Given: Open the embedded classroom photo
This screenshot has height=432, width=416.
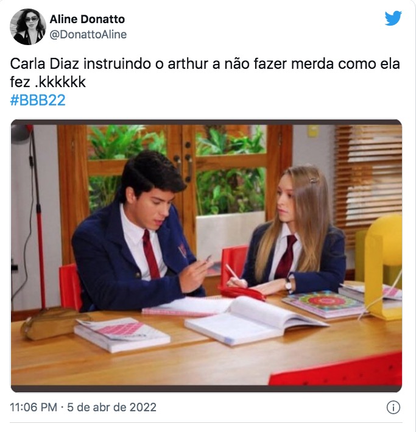Looking at the screenshot, I should pyautogui.click(x=206, y=256).
